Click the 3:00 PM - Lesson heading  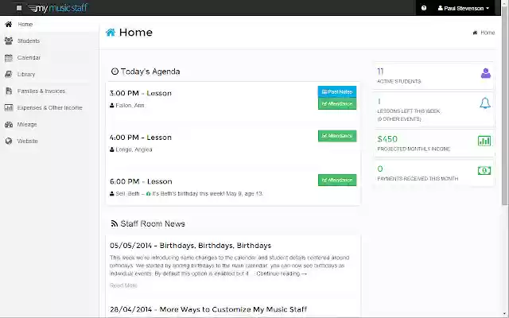[x=141, y=94]
